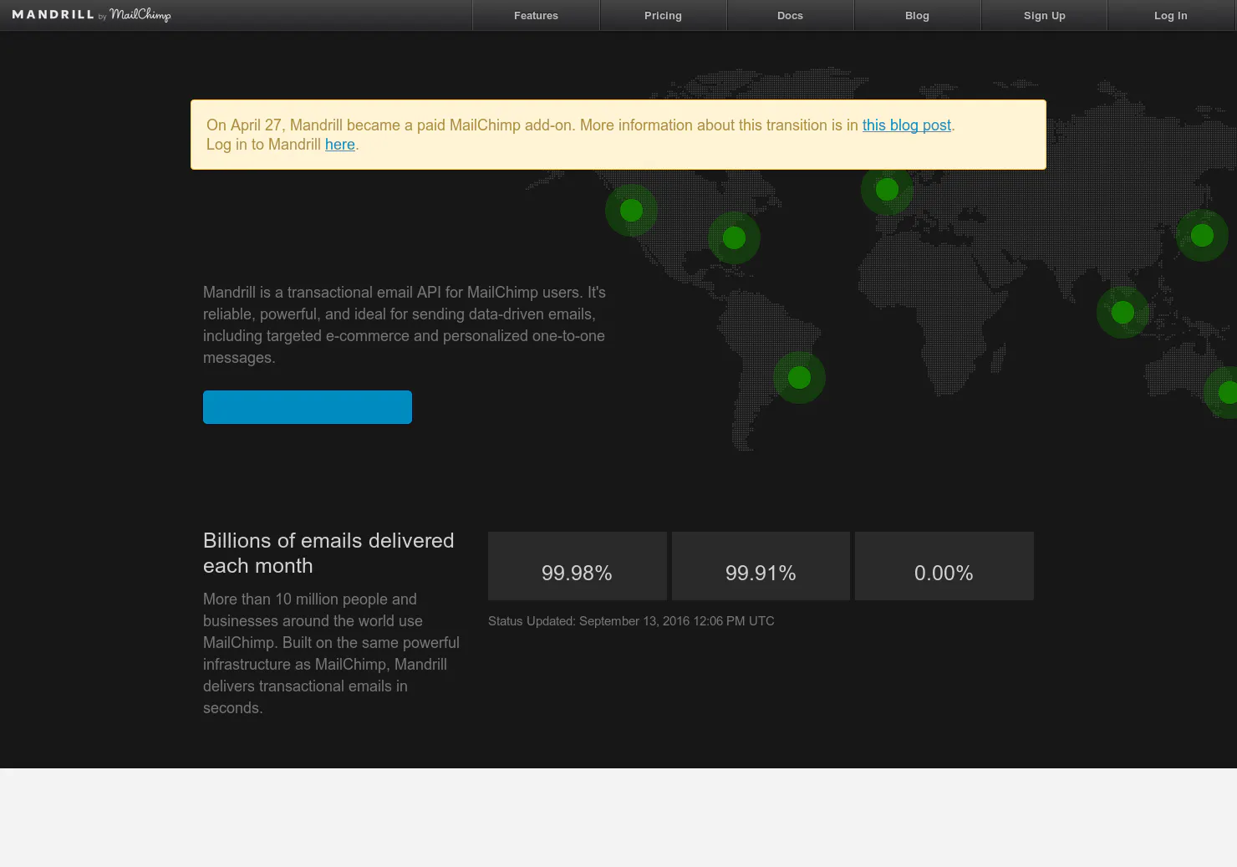1237x867 pixels.
Task: Follow the "this blog post" link
Action: pos(907,125)
